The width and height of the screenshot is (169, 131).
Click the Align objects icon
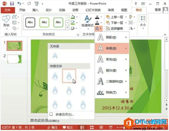pos(131,17)
